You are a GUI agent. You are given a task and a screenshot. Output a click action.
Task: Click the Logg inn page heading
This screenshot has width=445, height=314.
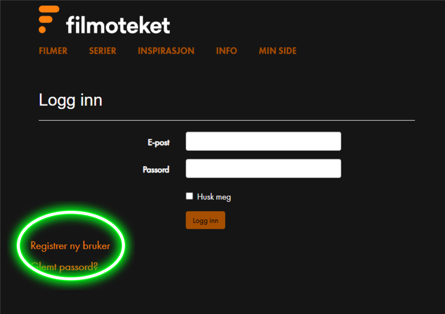pos(70,101)
